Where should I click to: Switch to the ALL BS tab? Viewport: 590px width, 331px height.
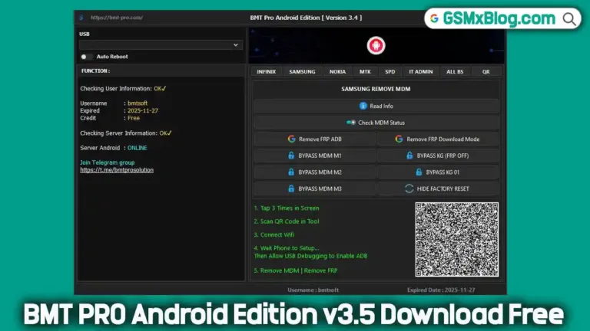click(x=455, y=72)
